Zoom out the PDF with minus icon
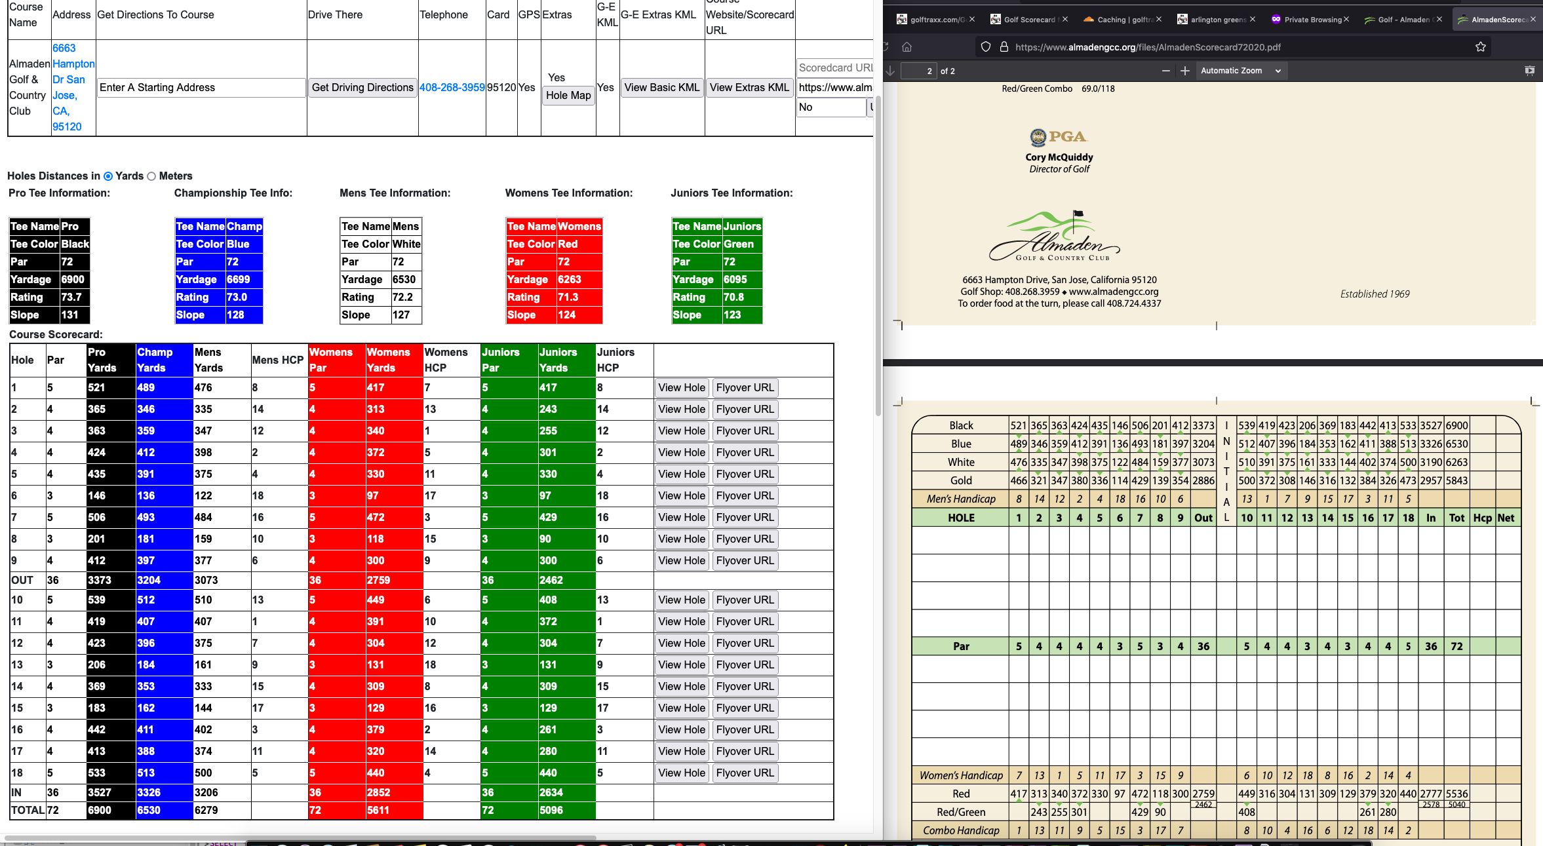Viewport: 1543px width, 846px height. pyautogui.click(x=1165, y=71)
